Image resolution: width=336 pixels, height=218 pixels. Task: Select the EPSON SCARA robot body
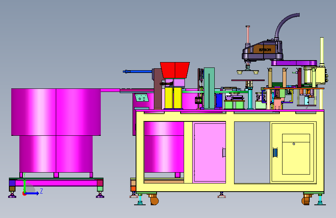(x=262, y=51)
